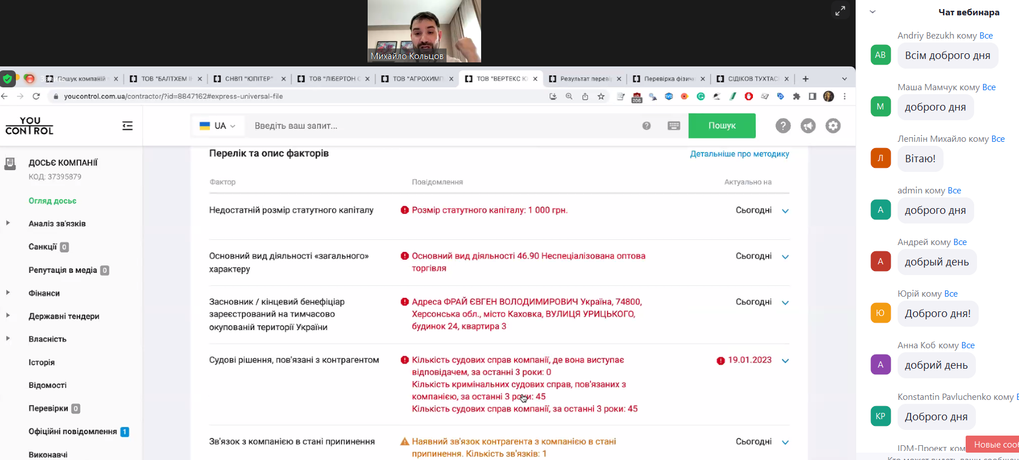Bookmark the page with the star icon
The image size is (1019, 460).
[601, 96]
